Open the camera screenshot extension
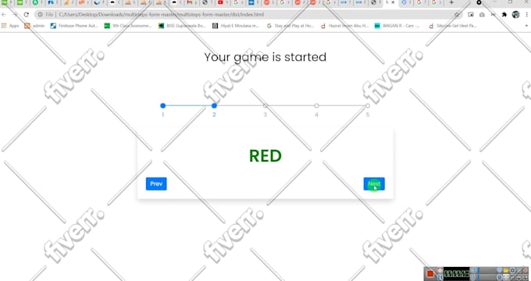Image resolution: width=531 pixels, height=281 pixels. (482, 15)
